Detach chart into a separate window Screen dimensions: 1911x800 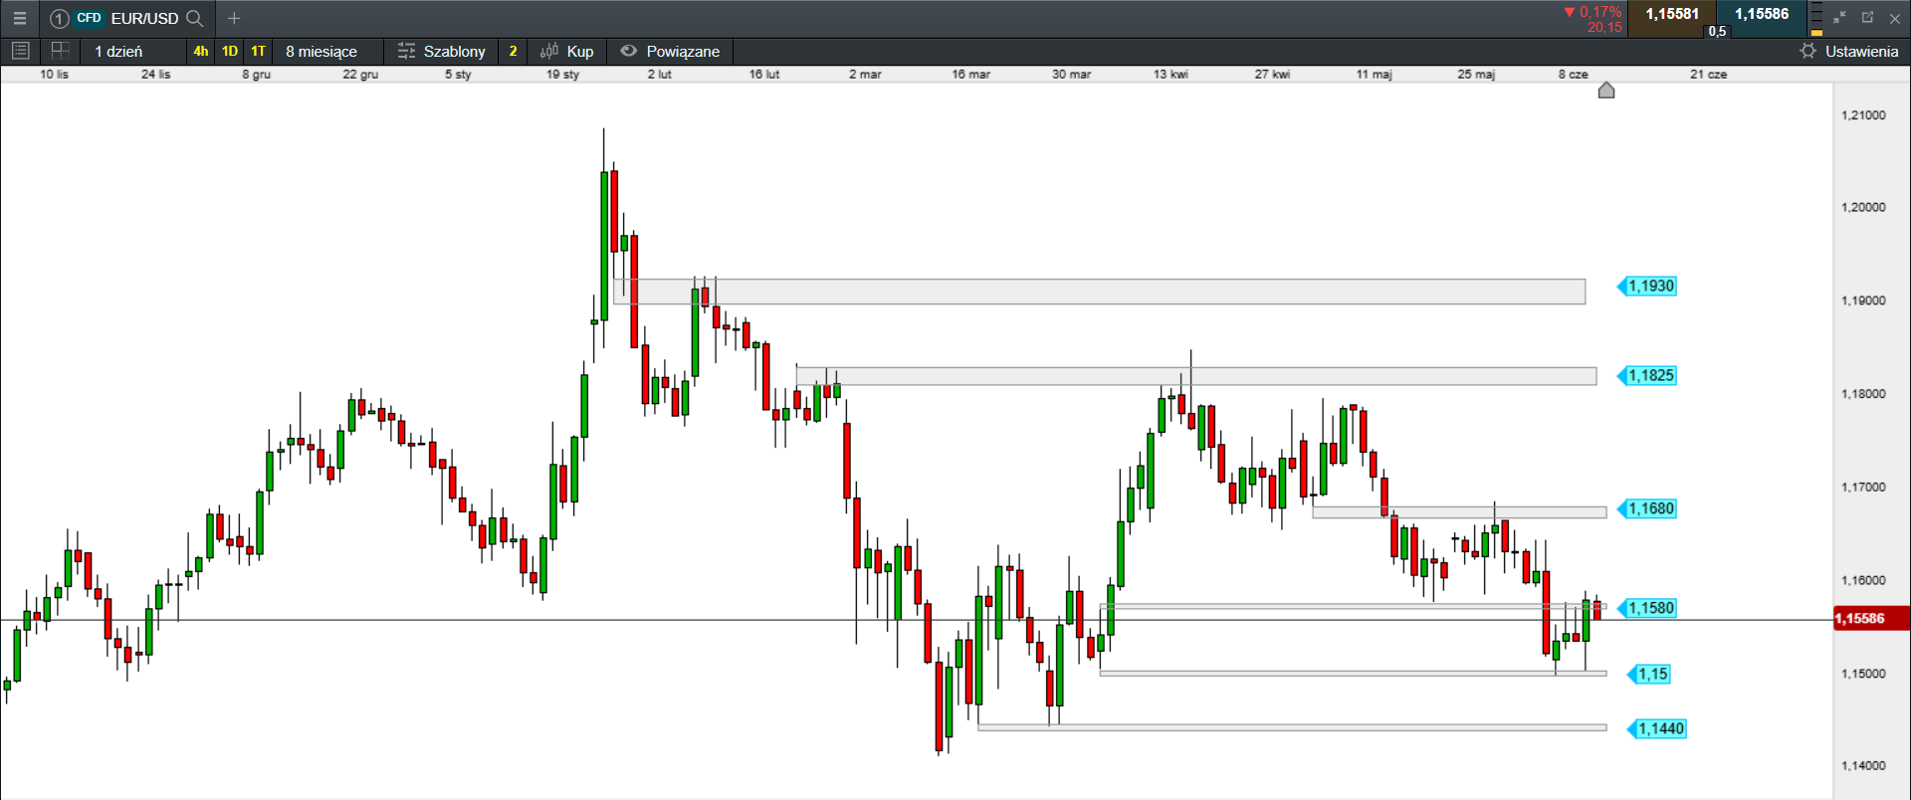coord(1867,18)
